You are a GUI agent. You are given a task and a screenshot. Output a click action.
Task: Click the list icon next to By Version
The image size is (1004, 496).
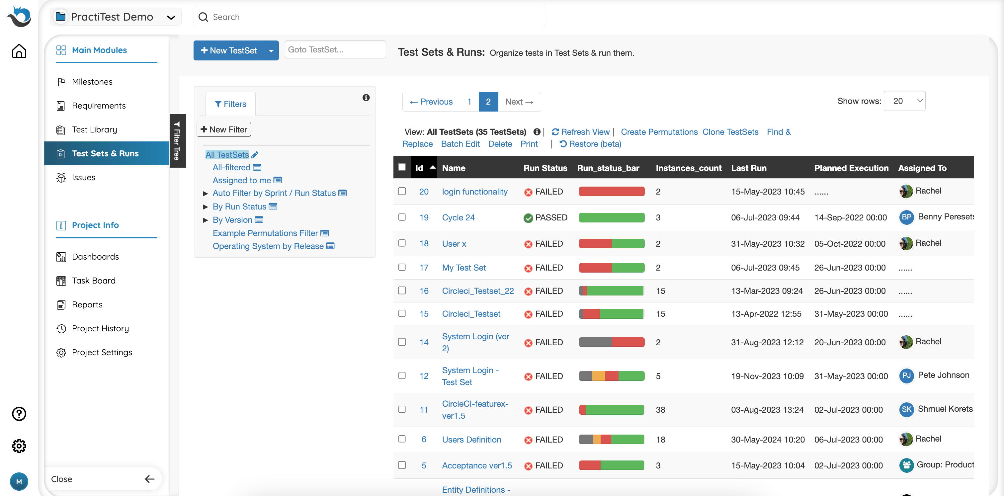(x=259, y=220)
